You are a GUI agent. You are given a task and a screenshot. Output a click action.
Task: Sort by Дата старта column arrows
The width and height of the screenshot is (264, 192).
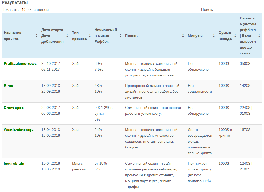[67, 36]
